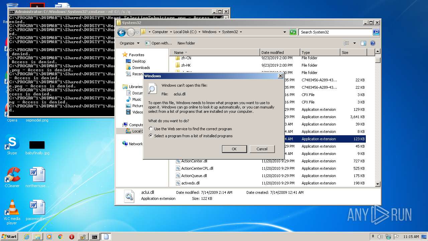Toggle the preview pane icon
This screenshot has width=428, height=241.
click(x=363, y=43)
